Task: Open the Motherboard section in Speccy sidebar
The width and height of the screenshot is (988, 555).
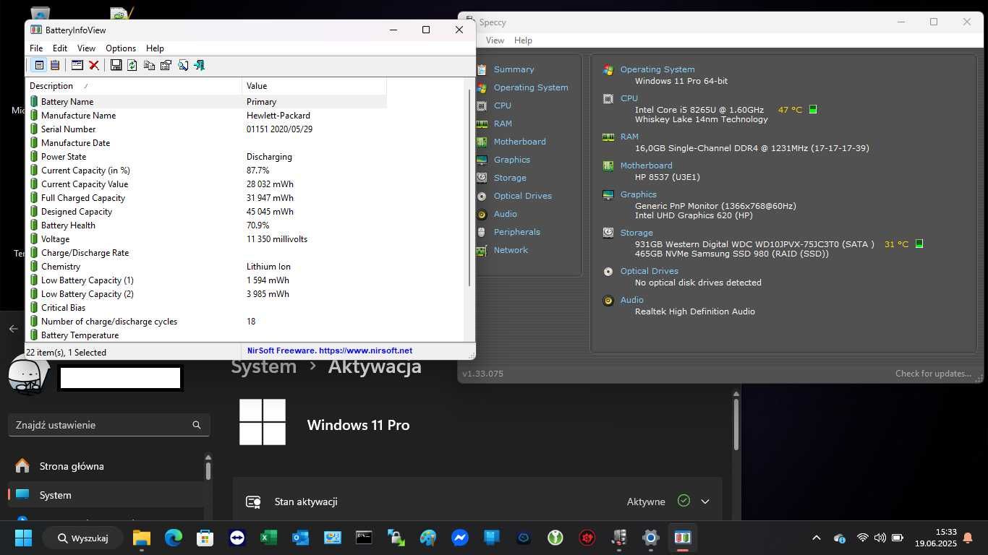Action: click(519, 142)
